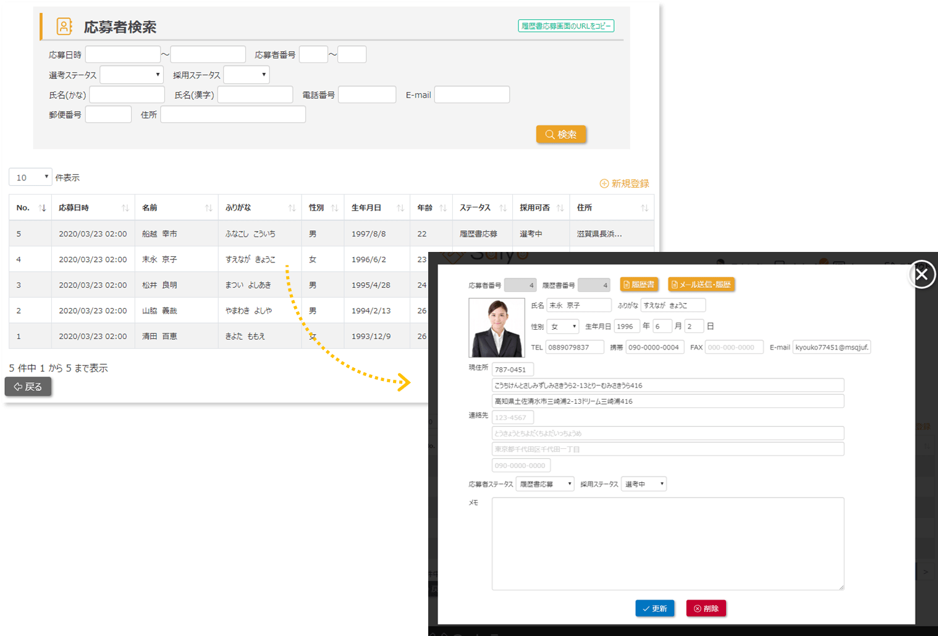
Task: Click the applicant photo thumbnail
Action: tap(497, 328)
